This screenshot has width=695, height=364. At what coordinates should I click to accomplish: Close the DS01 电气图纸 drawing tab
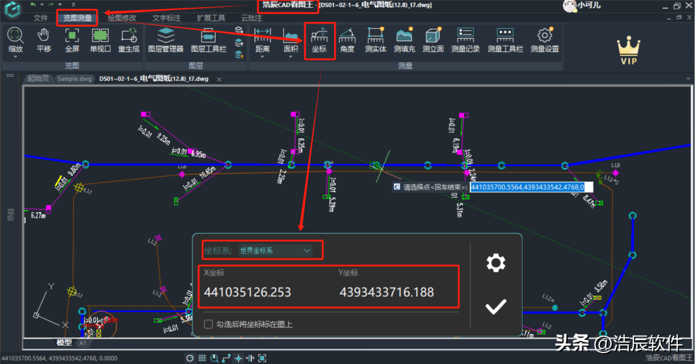[219, 79]
